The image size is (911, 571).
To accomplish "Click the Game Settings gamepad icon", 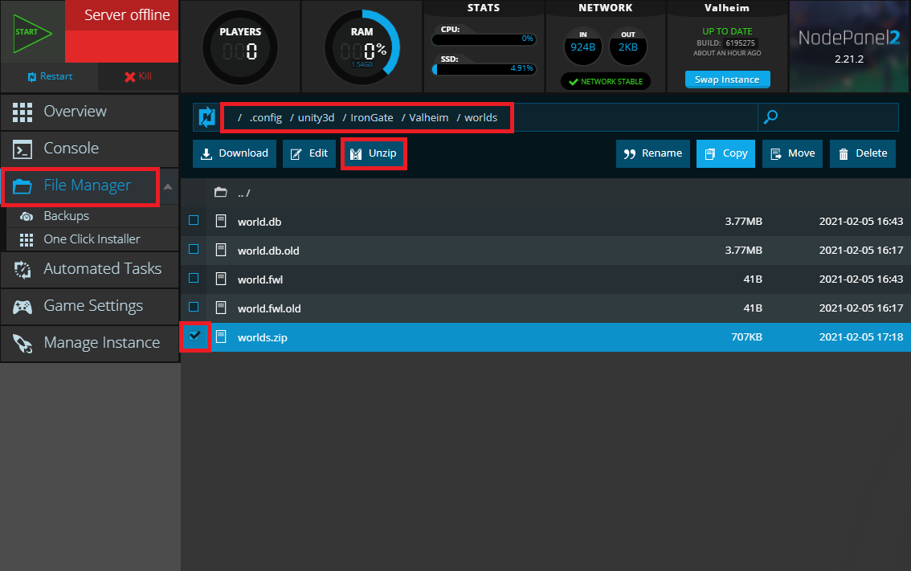I will (x=22, y=307).
